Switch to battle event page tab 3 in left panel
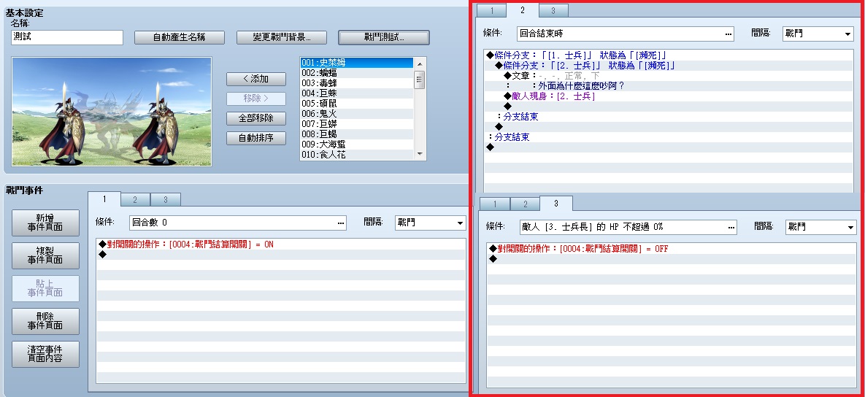The width and height of the screenshot is (865, 397). 165,200
